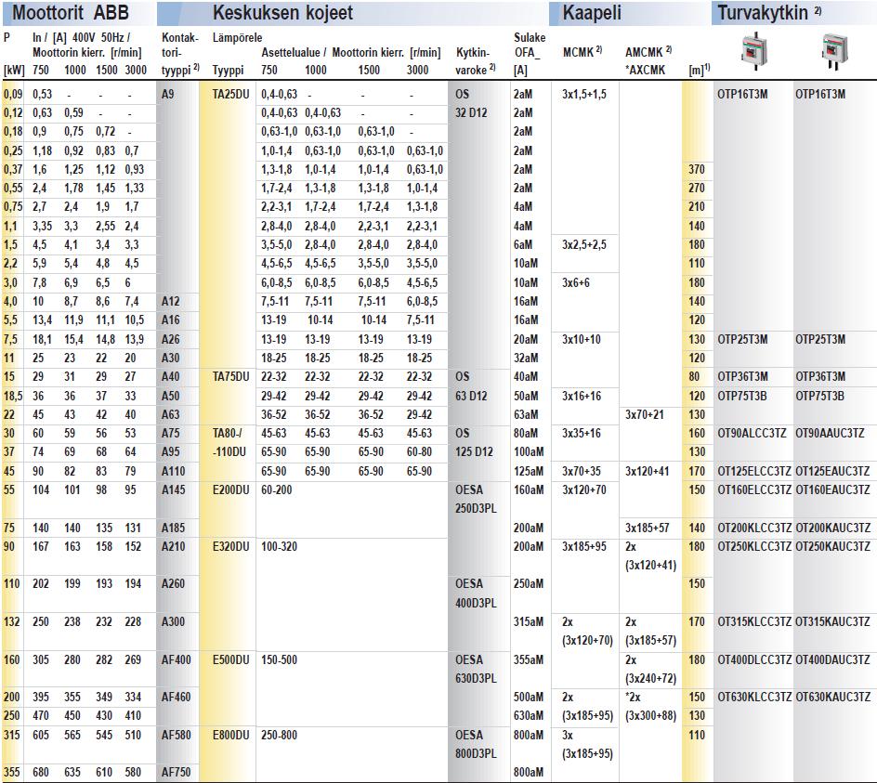Select the '315aM' fuse value

coord(529,622)
